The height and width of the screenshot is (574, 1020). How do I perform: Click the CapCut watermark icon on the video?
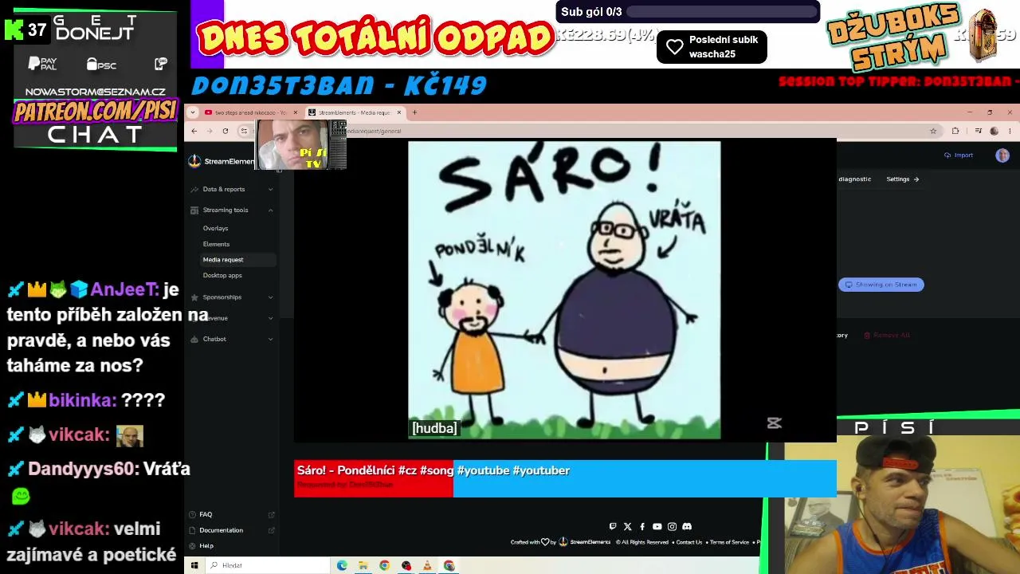(x=774, y=423)
